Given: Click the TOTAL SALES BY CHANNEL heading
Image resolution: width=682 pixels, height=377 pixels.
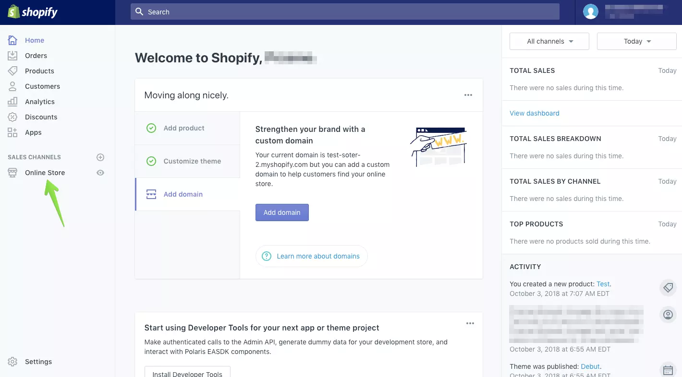Looking at the screenshot, I should (x=555, y=181).
